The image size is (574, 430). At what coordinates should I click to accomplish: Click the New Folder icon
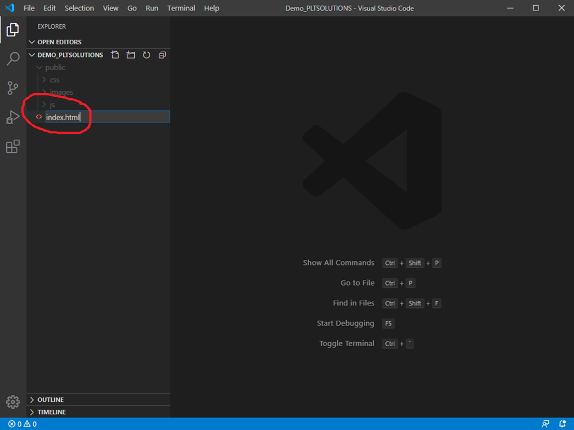[131, 55]
